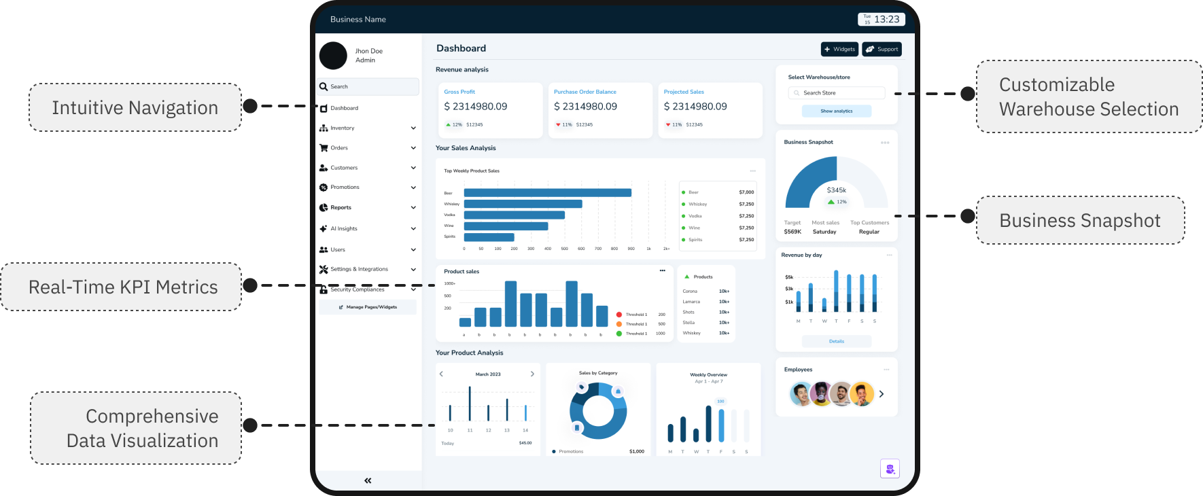Click Details under Revenue by day
1203x496 pixels.
click(837, 342)
